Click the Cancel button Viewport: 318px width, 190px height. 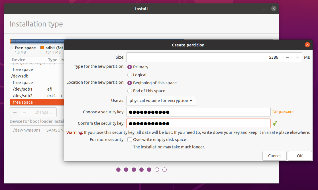pyautogui.click(x=274, y=156)
